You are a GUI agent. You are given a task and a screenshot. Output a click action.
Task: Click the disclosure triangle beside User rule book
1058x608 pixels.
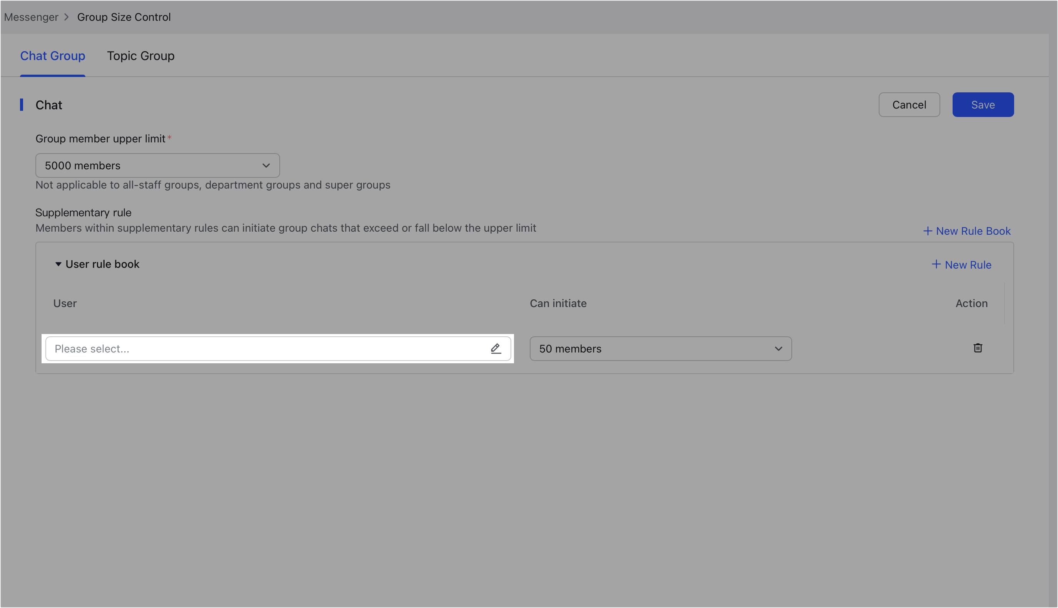point(58,264)
